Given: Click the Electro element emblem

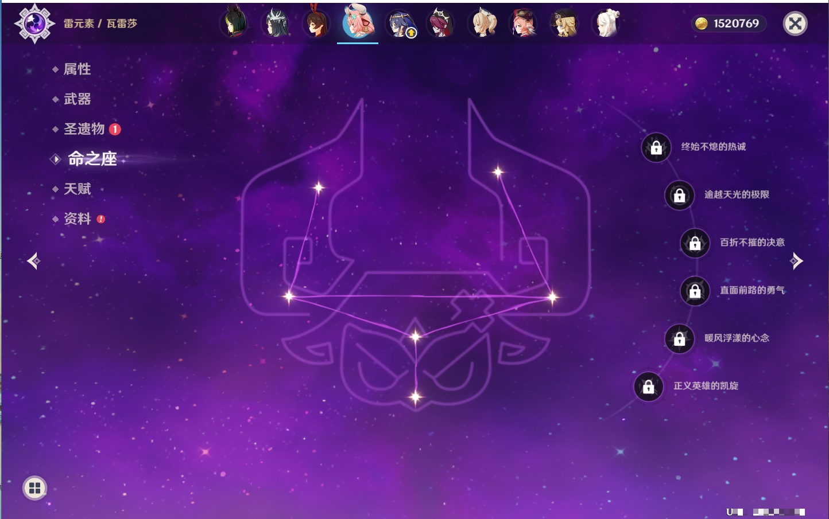Looking at the screenshot, I should 34,24.
